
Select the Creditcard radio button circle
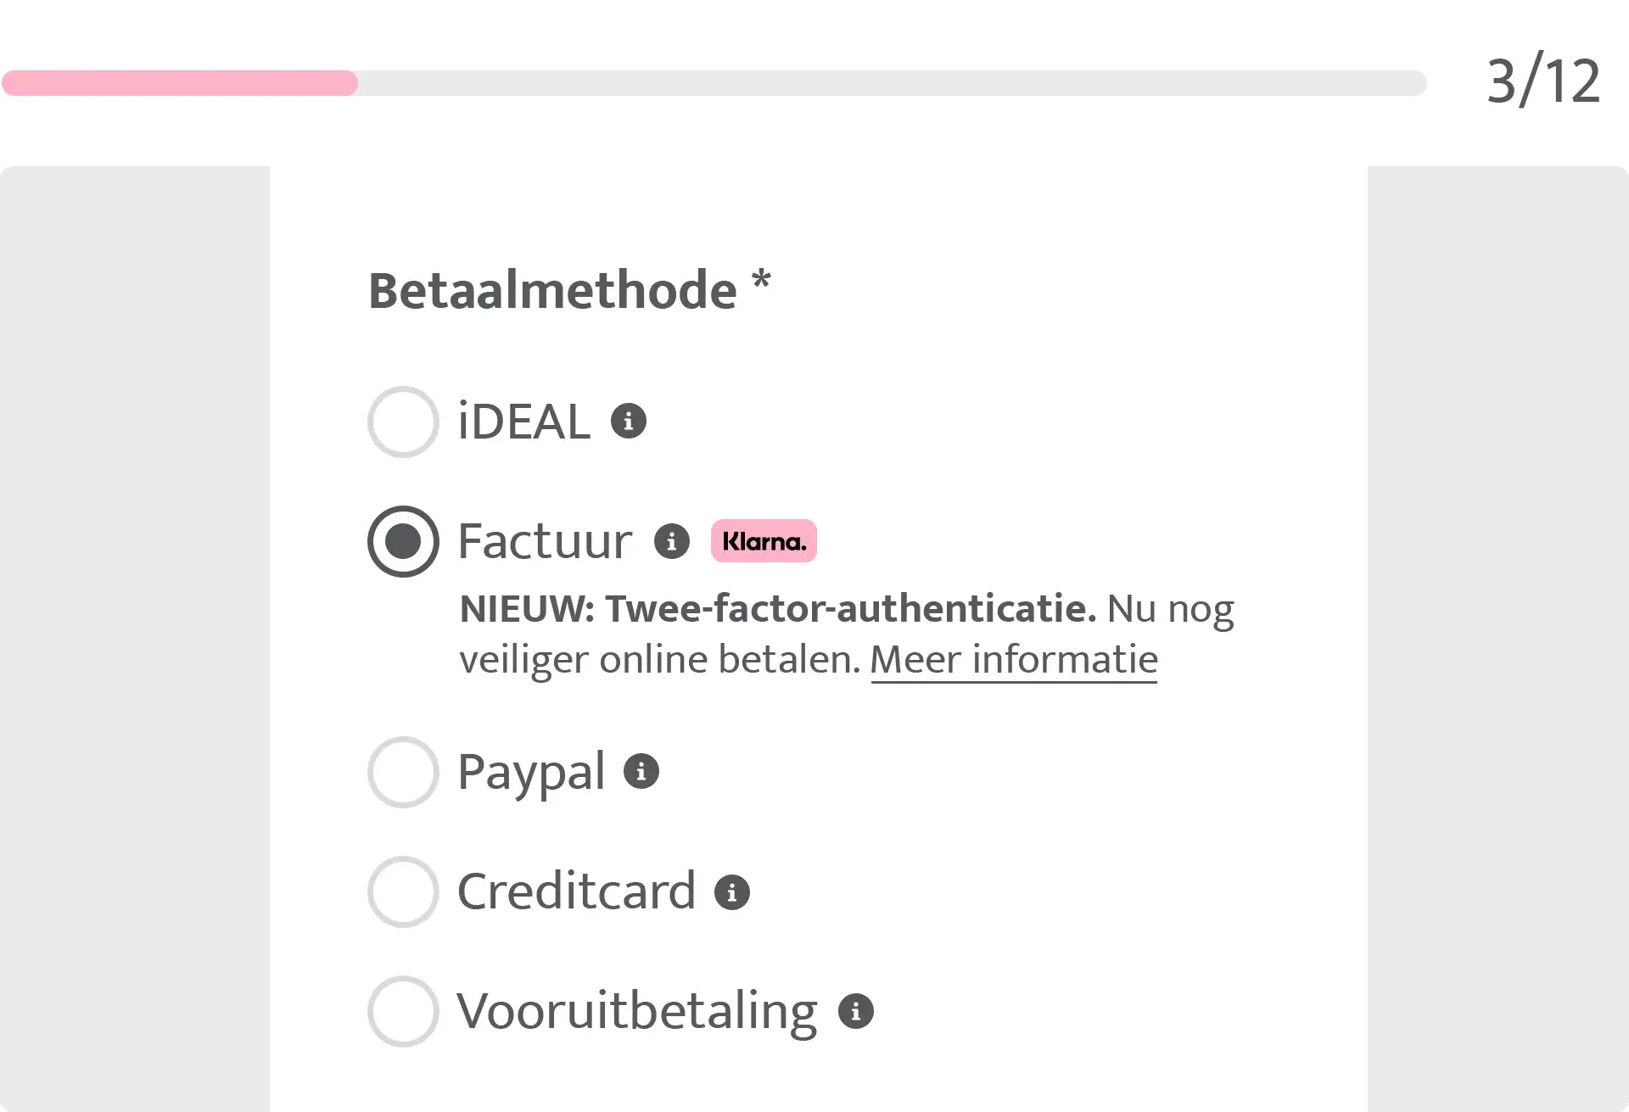tap(403, 891)
